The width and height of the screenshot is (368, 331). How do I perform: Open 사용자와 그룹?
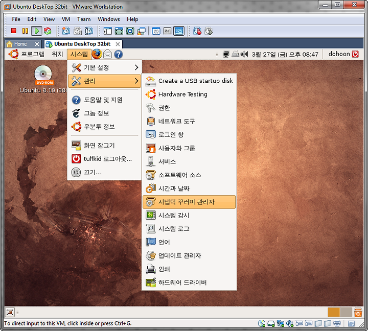click(189, 148)
